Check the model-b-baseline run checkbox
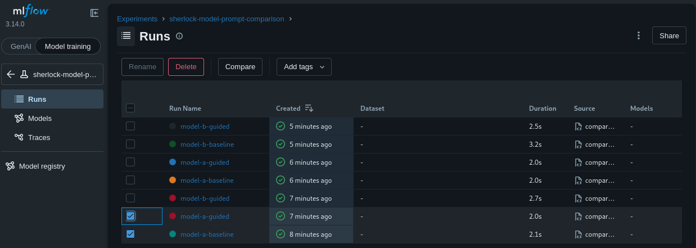Viewport: 696px width, 248px height. (x=130, y=144)
